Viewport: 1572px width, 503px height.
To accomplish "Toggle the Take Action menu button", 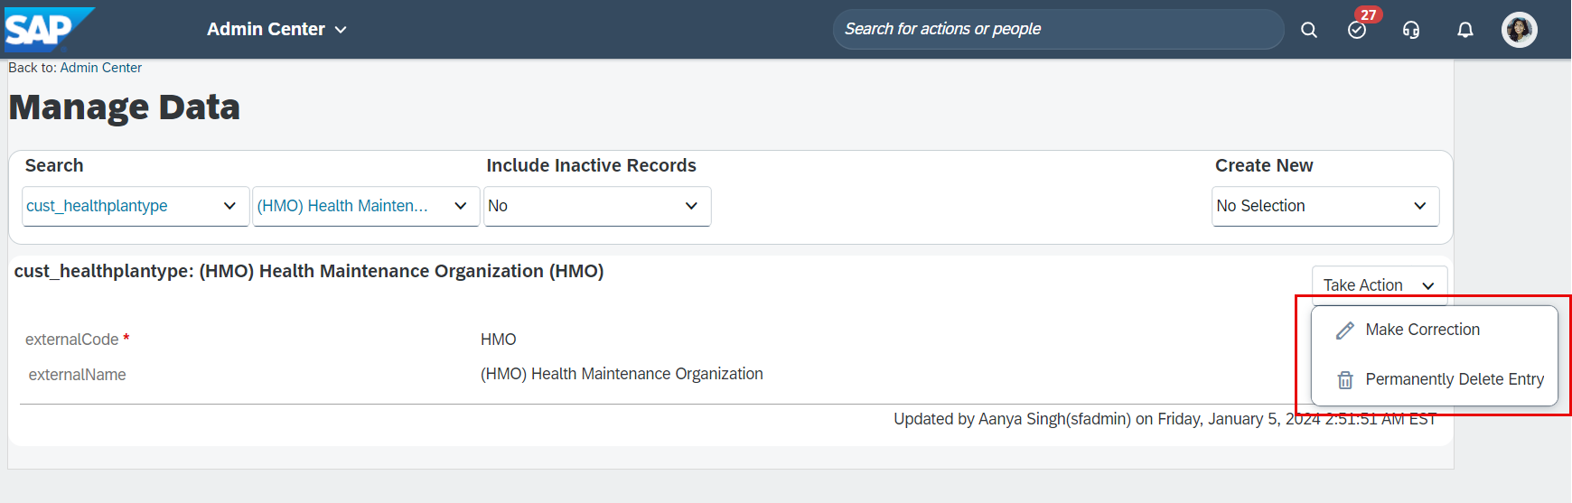I will point(1380,285).
